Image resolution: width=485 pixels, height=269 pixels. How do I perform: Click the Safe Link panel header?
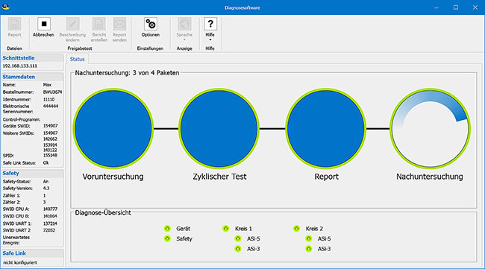[x=33, y=253]
